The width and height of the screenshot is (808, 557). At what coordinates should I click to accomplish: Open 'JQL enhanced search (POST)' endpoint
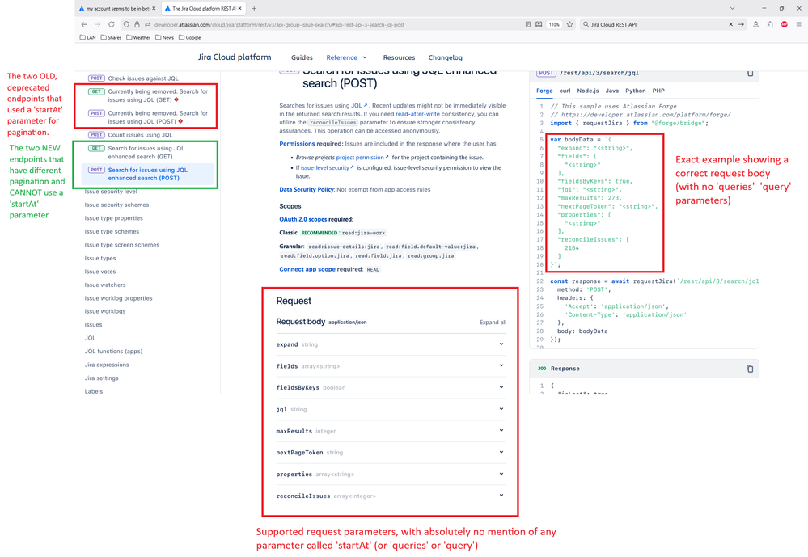(147, 174)
